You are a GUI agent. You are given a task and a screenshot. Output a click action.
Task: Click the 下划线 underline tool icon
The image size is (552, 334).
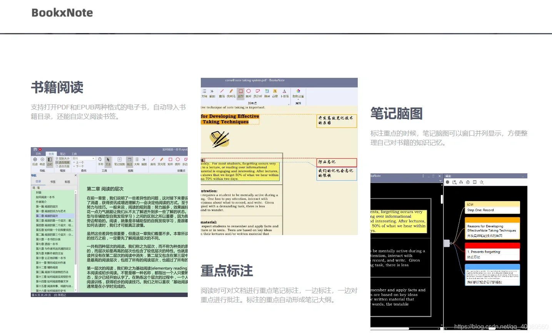pos(284,94)
